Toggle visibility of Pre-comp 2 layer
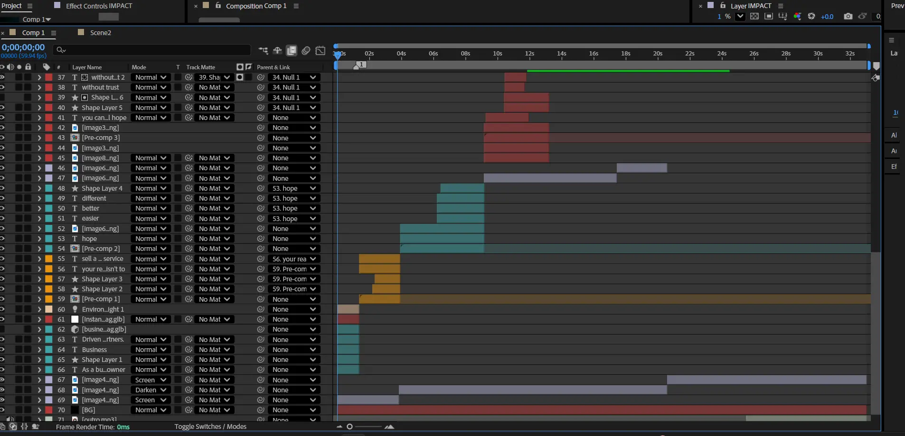Viewport: 905px width, 436px height. pos(2,249)
